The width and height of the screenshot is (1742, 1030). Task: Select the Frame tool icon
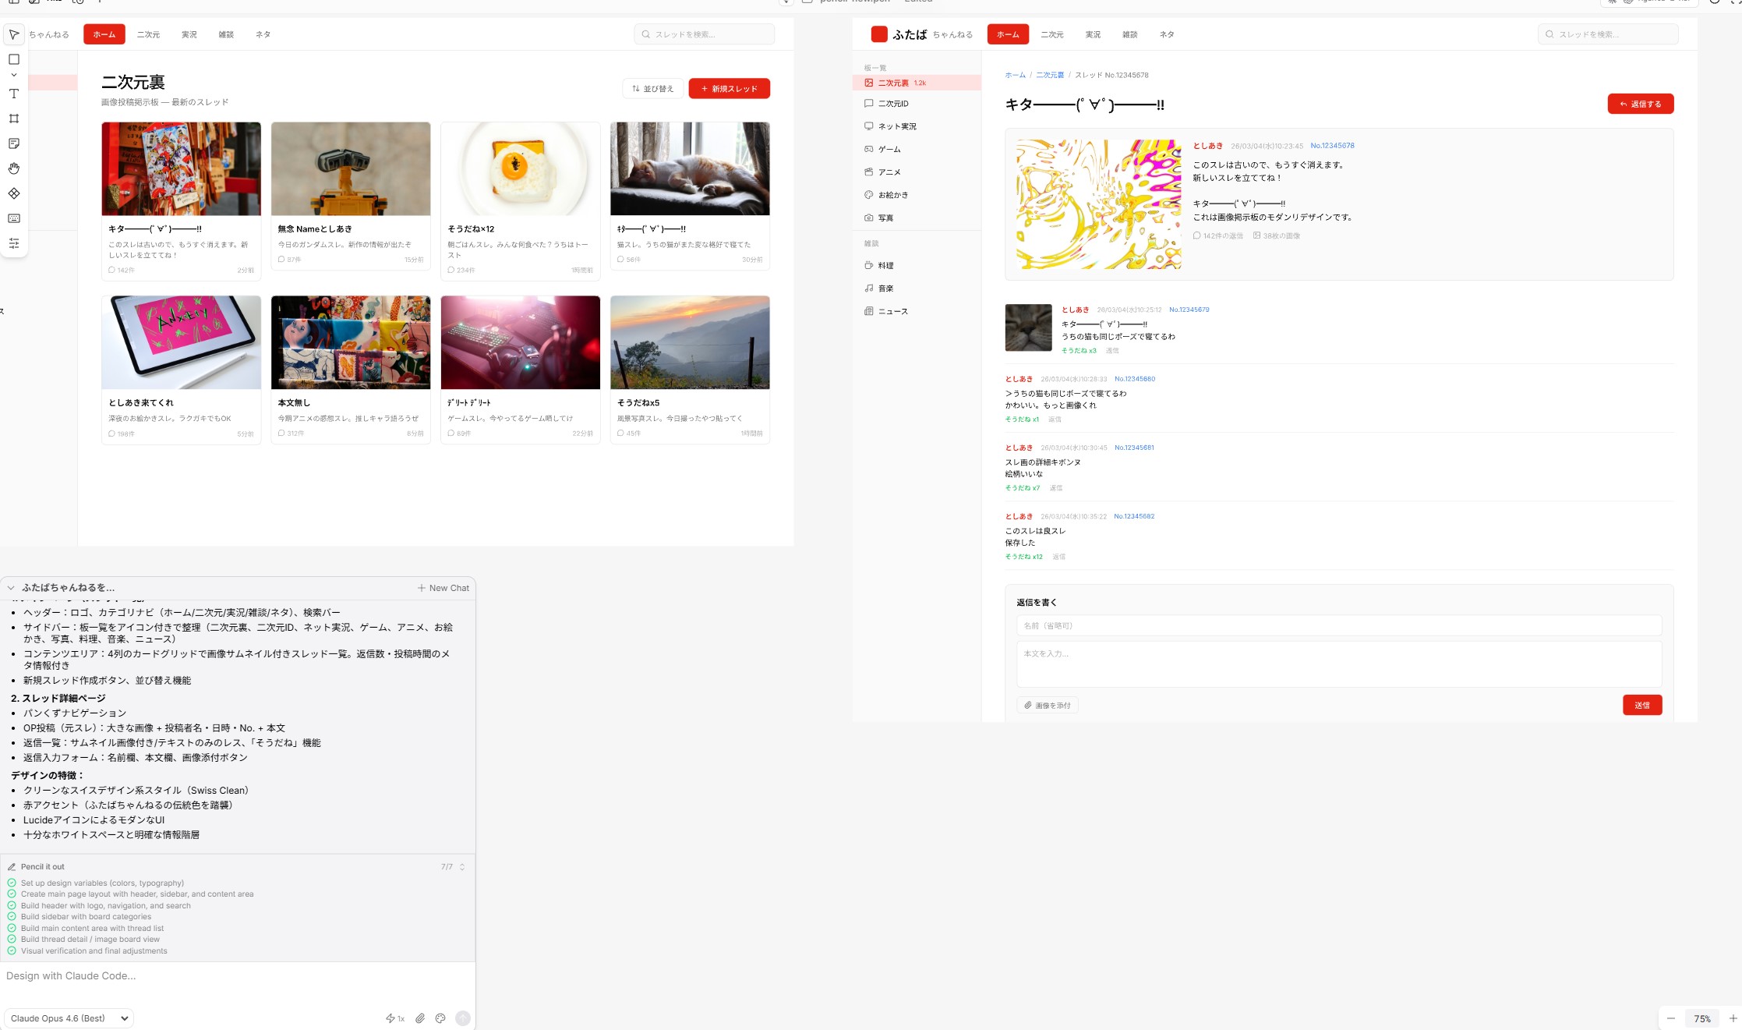pos(14,119)
